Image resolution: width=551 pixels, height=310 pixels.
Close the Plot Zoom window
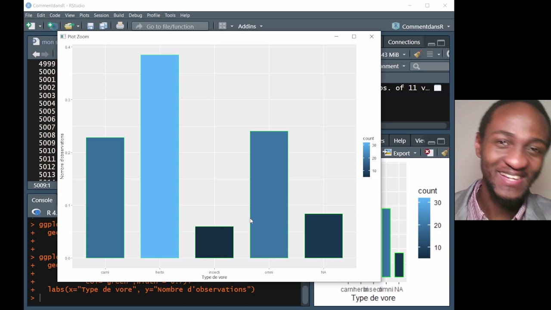point(371,37)
